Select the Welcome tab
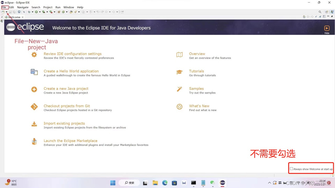The image size is (335, 188). tap(14, 17)
